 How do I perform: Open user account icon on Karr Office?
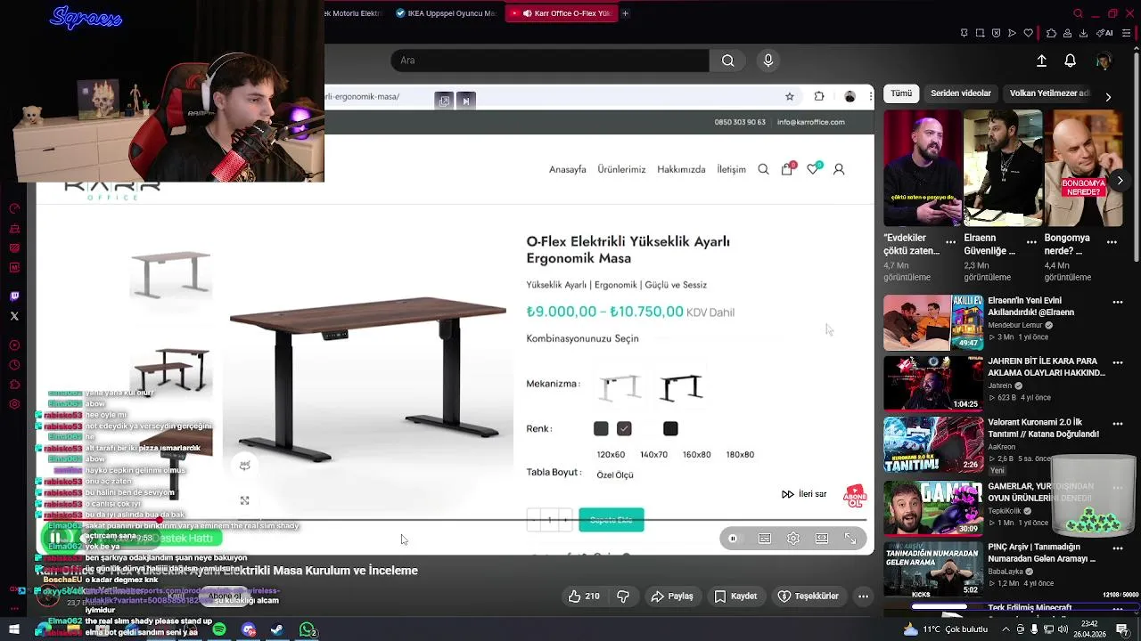839,169
